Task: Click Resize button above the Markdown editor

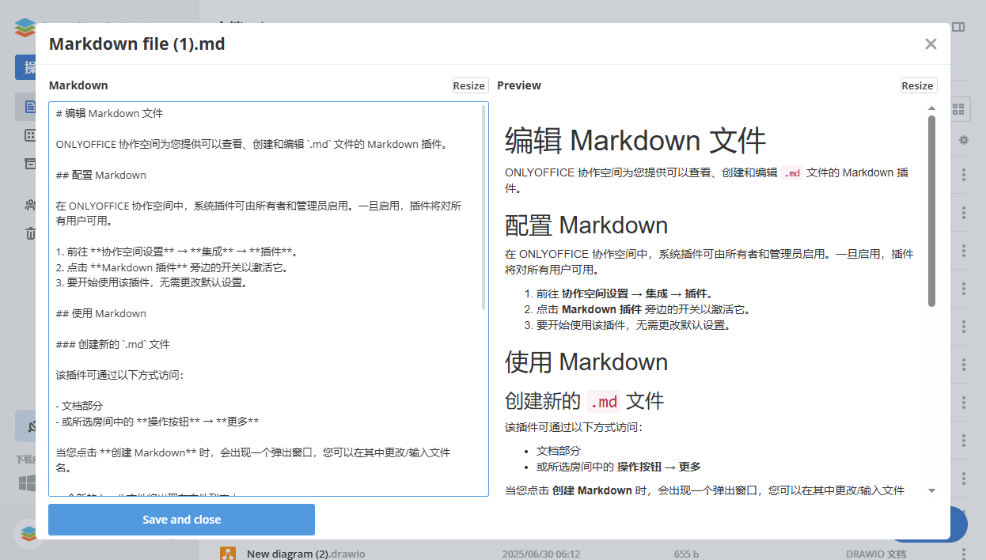Action: [469, 85]
